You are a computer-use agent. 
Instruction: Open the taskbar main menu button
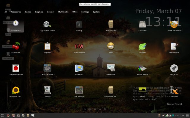(2, 116)
